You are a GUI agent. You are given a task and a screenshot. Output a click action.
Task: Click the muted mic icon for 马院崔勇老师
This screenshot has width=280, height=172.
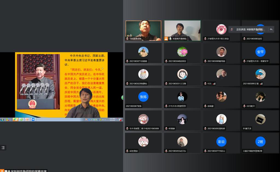coord(127,39)
